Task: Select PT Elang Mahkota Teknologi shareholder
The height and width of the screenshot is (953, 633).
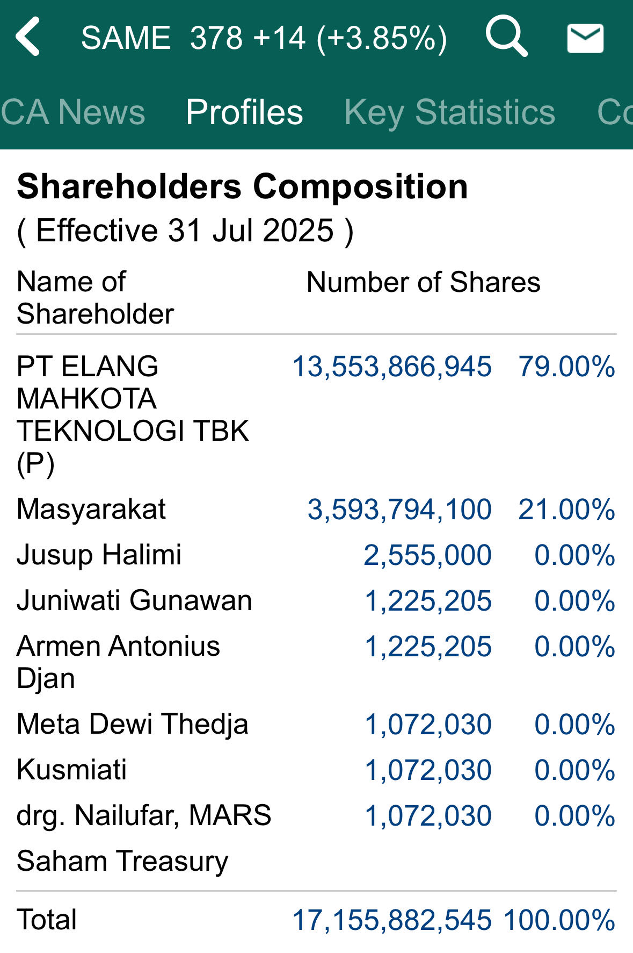Action: pyautogui.click(x=133, y=414)
